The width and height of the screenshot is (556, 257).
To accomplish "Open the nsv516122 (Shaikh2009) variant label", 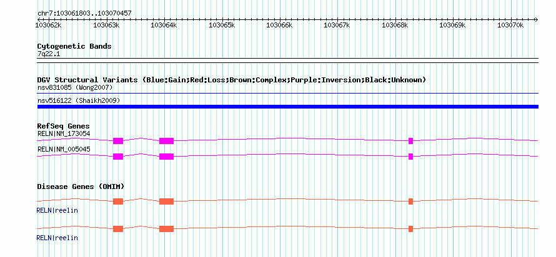I will point(79,100).
